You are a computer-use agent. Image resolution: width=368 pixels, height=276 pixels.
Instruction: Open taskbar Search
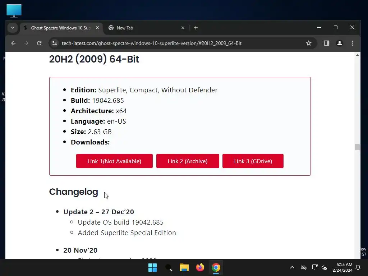[169, 267]
